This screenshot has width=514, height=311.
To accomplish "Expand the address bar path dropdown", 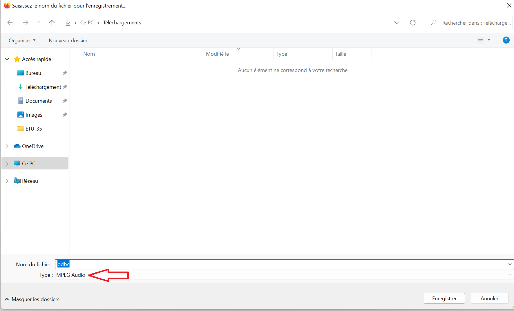I will [397, 23].
